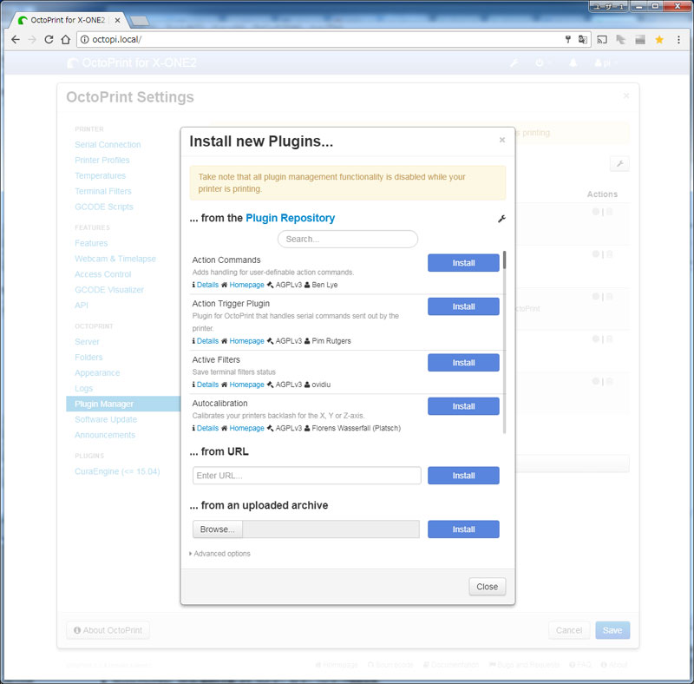Screen dimensions: 694x684
Task: Select Plugin Manager in sidebar
Action: 123,404
